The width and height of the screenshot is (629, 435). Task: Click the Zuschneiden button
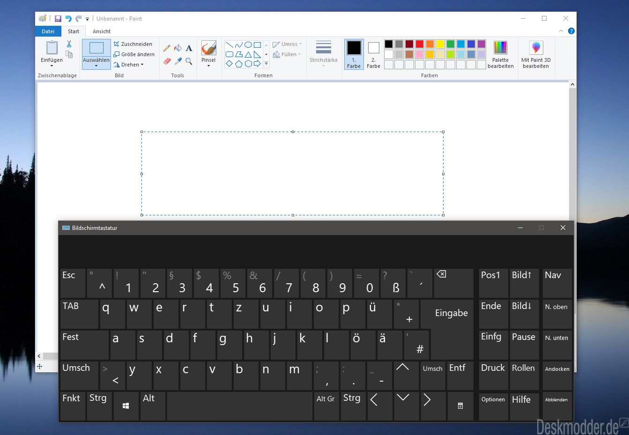[133, 44]
